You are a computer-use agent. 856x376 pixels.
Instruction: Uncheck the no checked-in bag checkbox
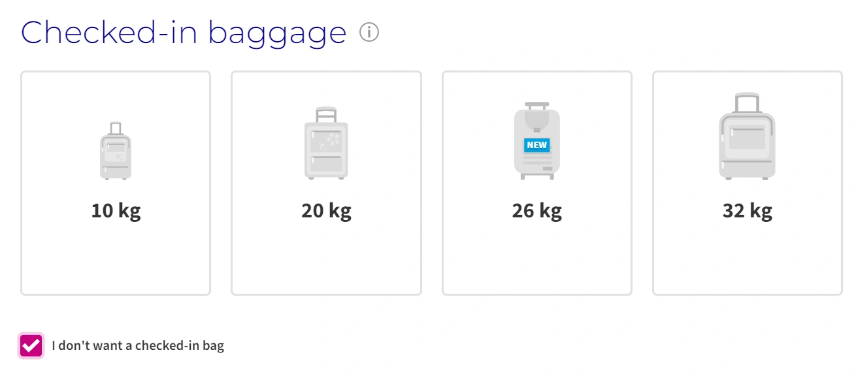tap(31, 345)
